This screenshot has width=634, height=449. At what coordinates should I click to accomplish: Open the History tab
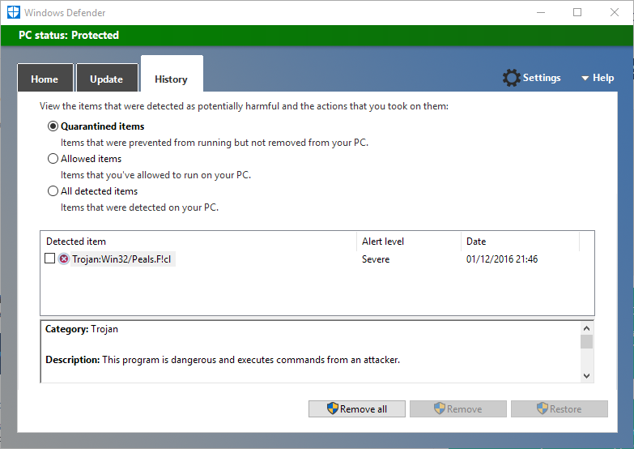tap(171, 79)
